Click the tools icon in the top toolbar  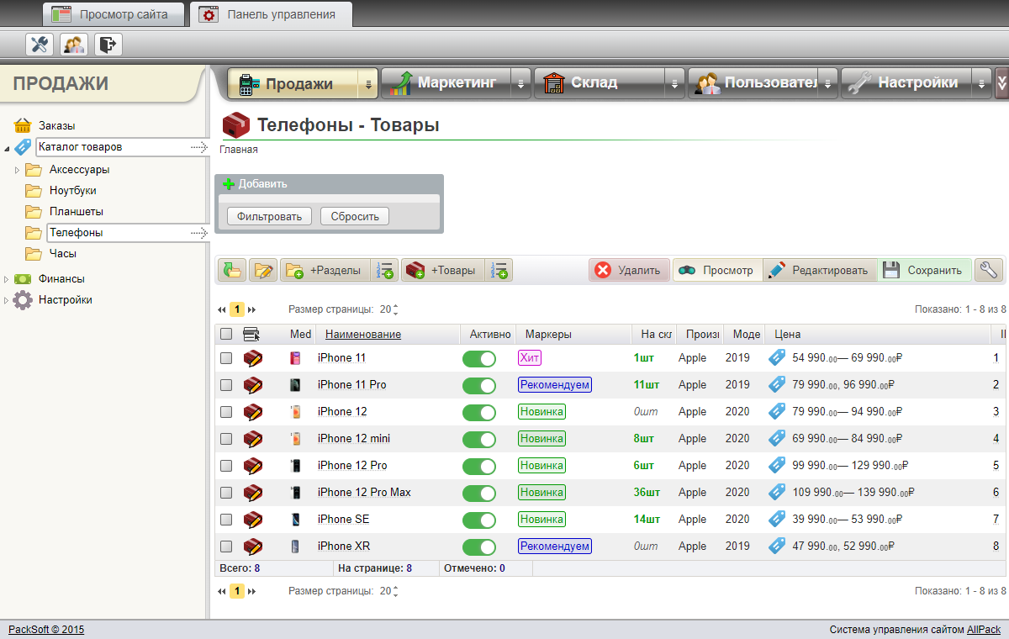point(39,44)
